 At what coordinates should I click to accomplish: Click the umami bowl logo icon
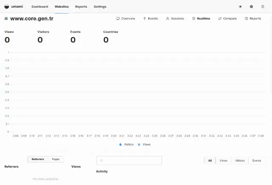tap(7, 7)
